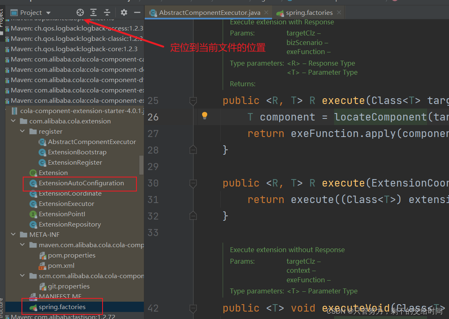
Task: Click line number 26 in gutter
Action: pyautogui.click(x=153, y=117)
